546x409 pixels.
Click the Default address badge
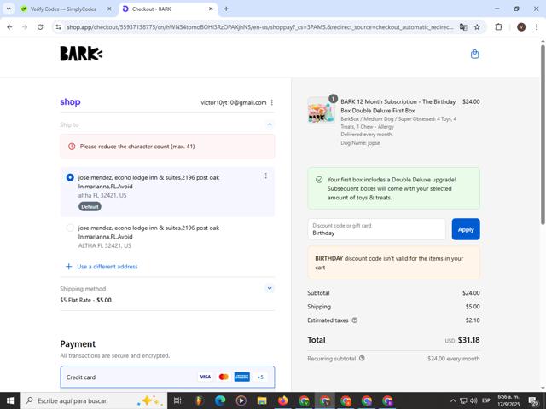point(90,206)
